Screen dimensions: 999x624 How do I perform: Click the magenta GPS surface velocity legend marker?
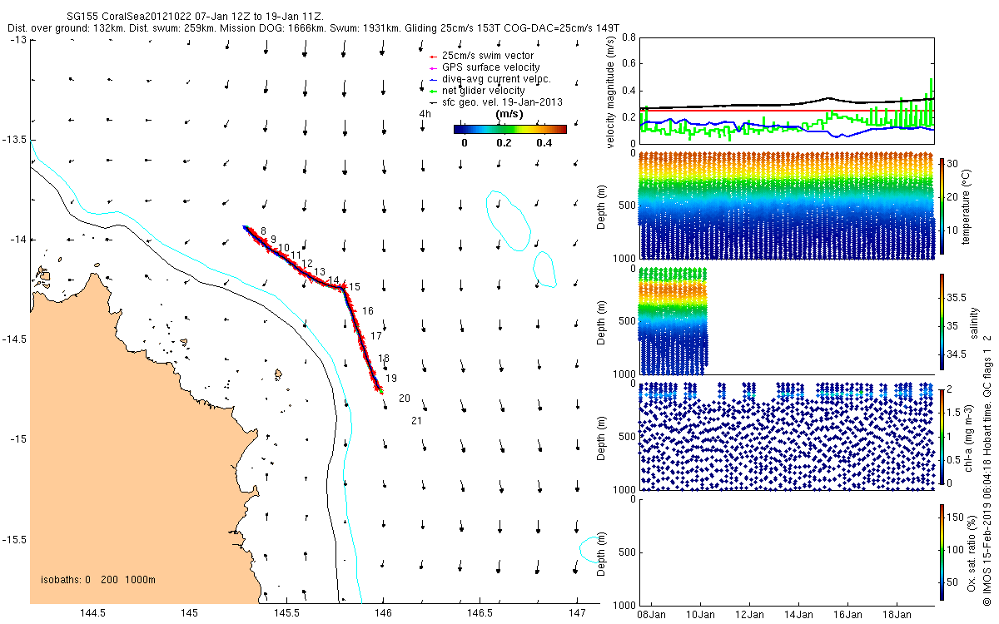point(432,67)
